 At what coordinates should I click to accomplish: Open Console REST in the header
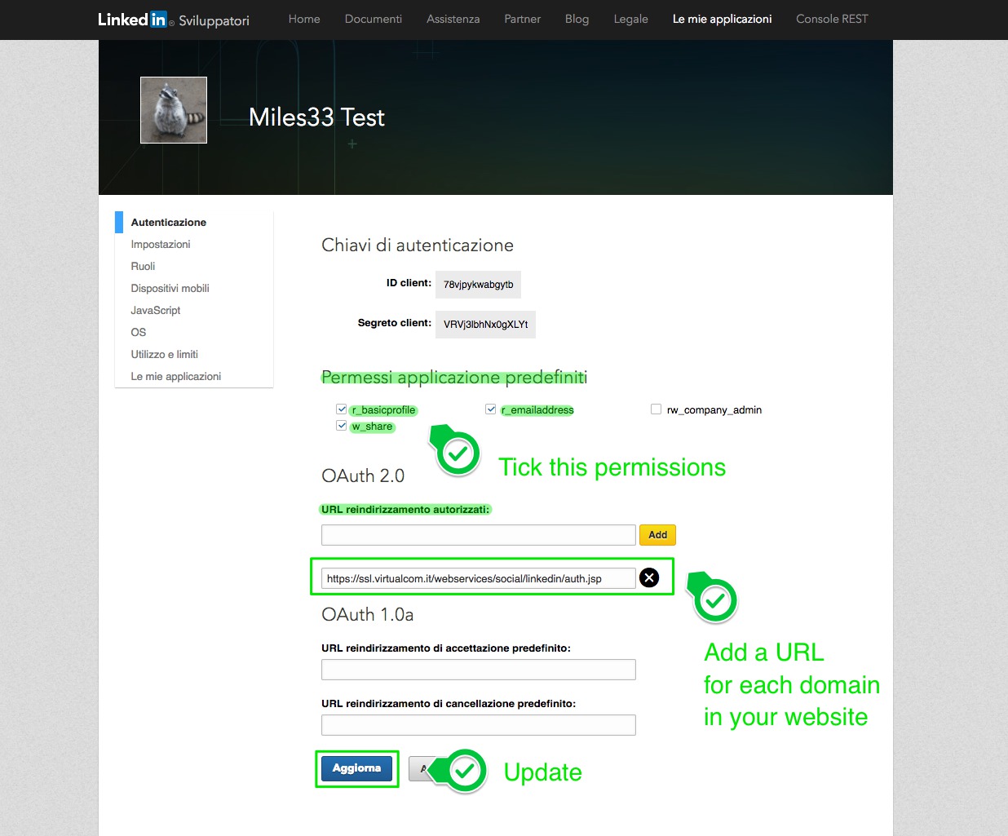[832, 19]
